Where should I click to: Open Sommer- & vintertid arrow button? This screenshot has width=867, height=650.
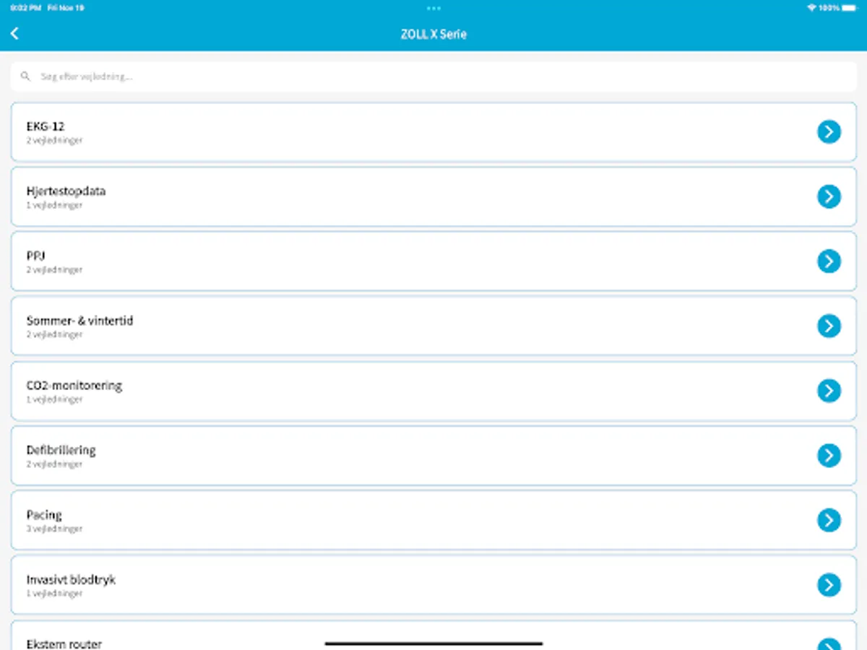(829, 326)
